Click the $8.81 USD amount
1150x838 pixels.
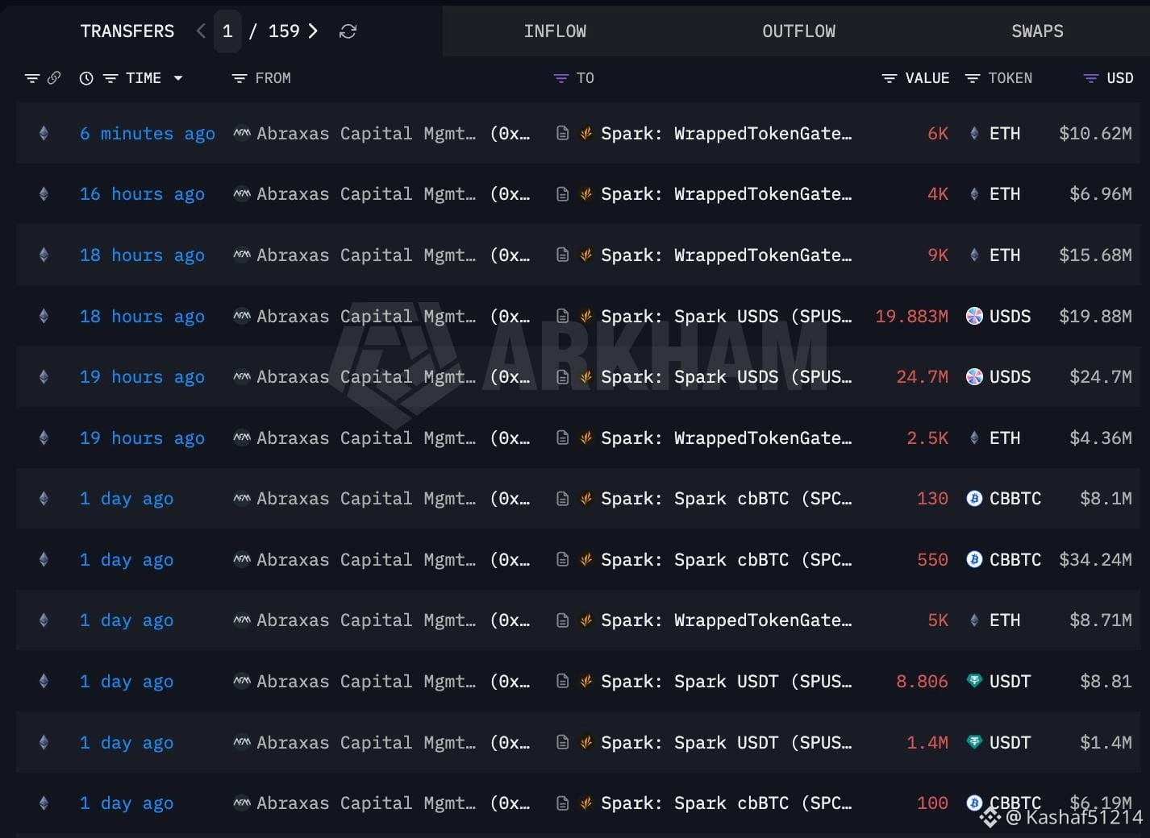pyautogui.click(x=1106, y=682)
